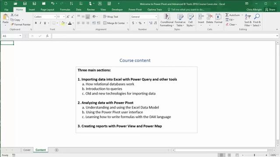
Task: Decrease font size with the smaller A
Action: point(72,17)
